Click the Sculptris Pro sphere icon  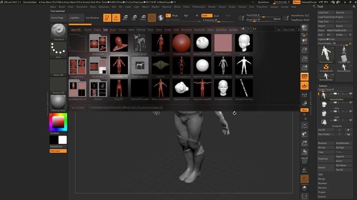[x=161, y=18]
